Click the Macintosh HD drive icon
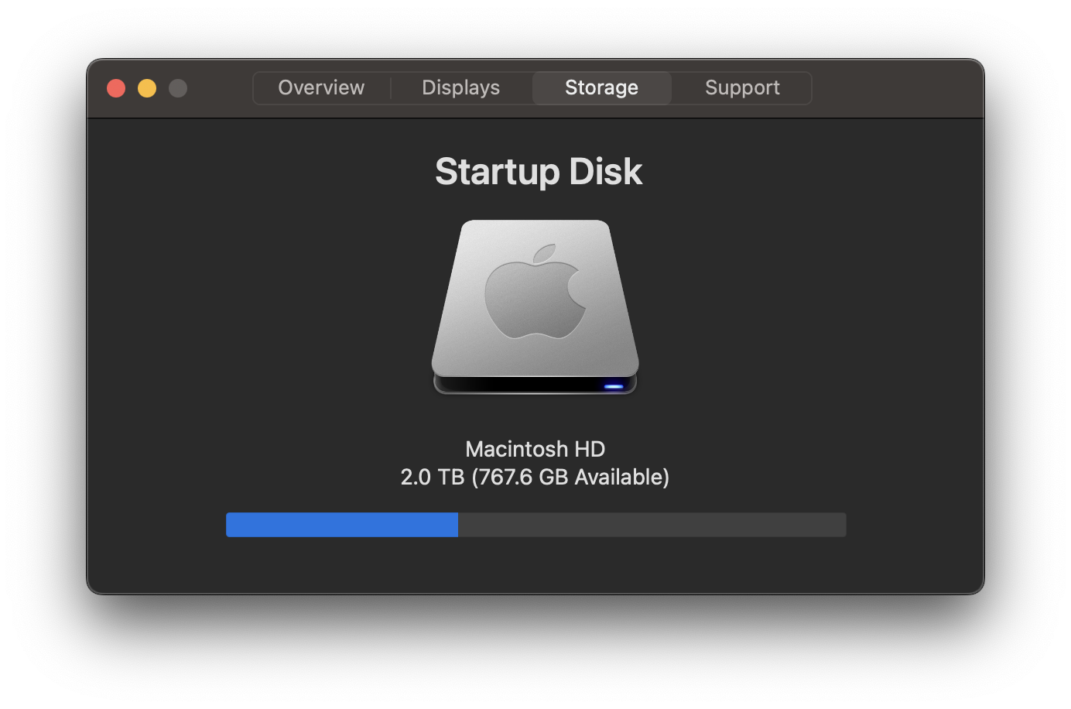The height and width of the screenshot is (709, 1071). (x=535, y=307)
